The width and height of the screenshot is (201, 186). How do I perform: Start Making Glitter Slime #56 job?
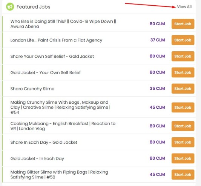coord(183,174)
